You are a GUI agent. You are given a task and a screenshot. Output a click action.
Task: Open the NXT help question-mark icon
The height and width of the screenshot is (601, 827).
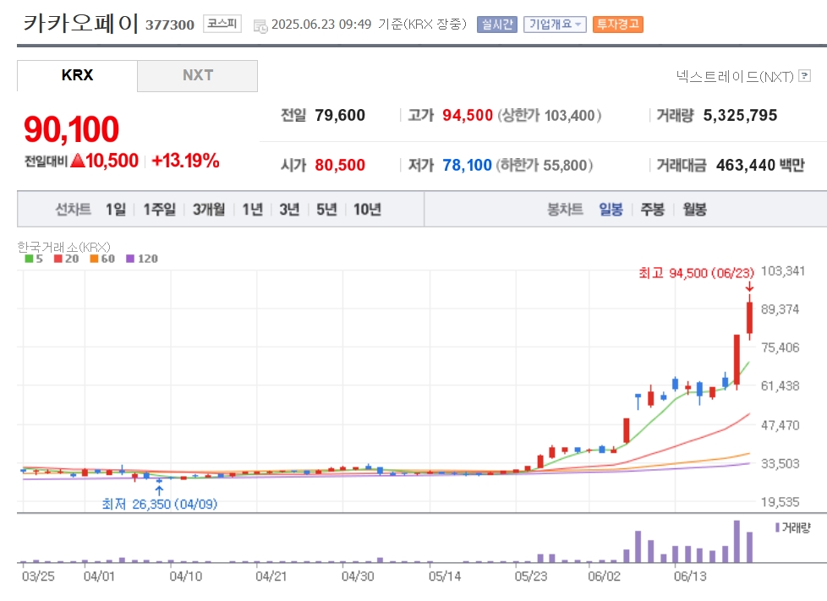[x=804, y=76]
